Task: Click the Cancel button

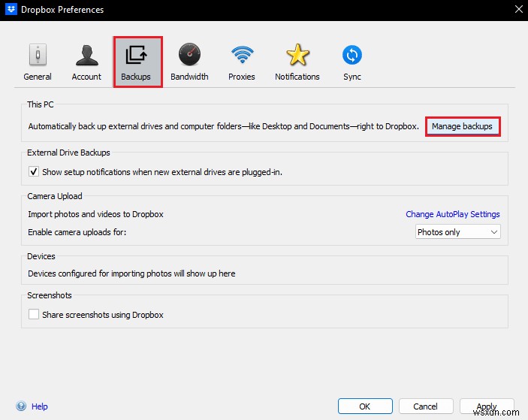Action: [x=426, y=406]
